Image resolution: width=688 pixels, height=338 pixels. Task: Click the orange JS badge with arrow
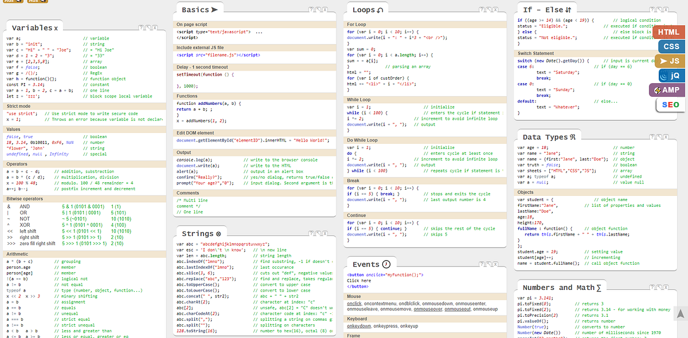[669, 61]
